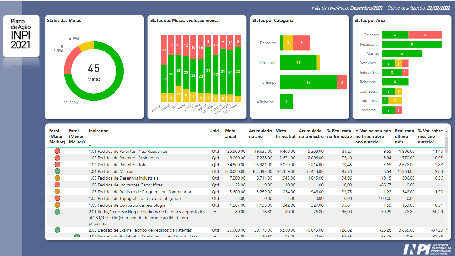Click the table's vertical scrollbar thumb
Screen dimensions: 455x256
pyautogui.click(x=447, y=145)
